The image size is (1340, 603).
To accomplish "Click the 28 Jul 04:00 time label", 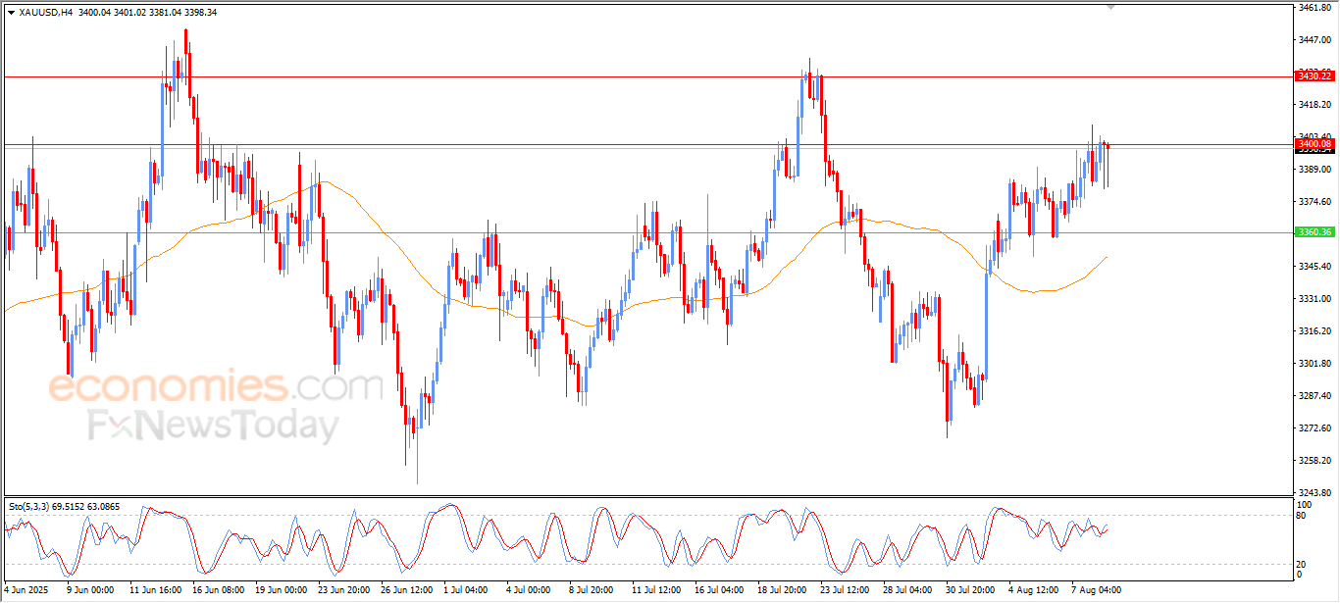I will [908, 590].
